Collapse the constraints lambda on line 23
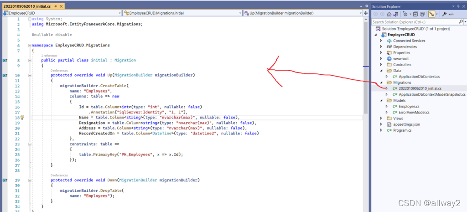This screenshot has width=467, height=212. click(29, 144)
